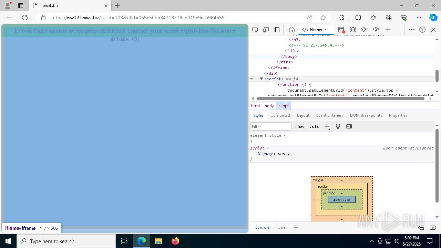Click the address bar URL
The height and width of the screenshot is (248, 441).
(x=138, y=18)
